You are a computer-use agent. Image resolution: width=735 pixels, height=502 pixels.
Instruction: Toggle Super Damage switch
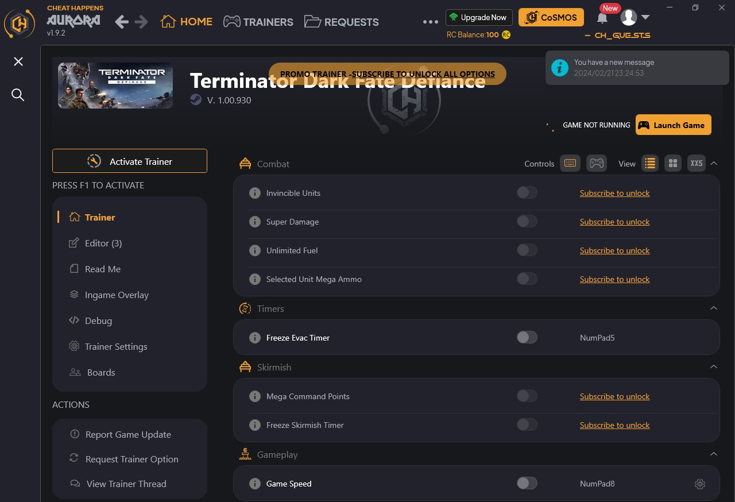527,221
